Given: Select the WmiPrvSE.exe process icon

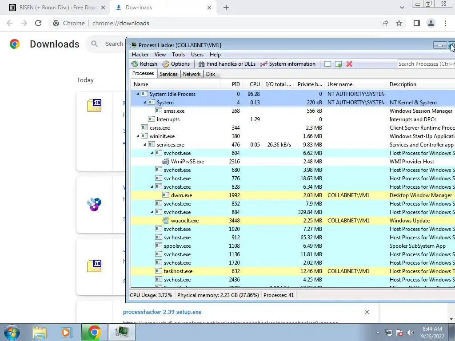Looking at the screenshot, I should point(166,161).
